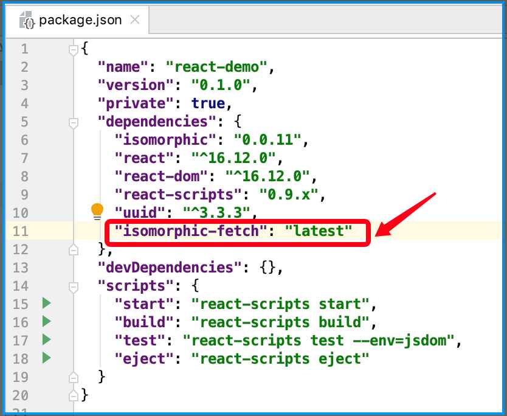This screenshot has width=507, height=416.
Task: Click the "react-demo" value
Action: [216, 67]
